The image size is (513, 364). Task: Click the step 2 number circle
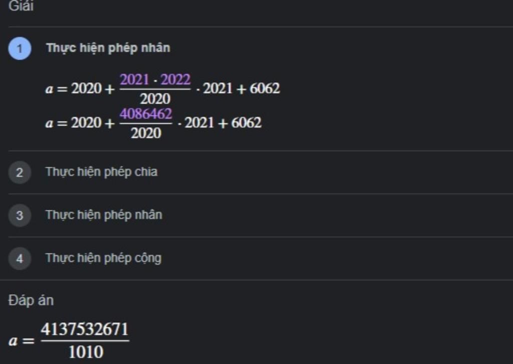click(x=20, y=172)
